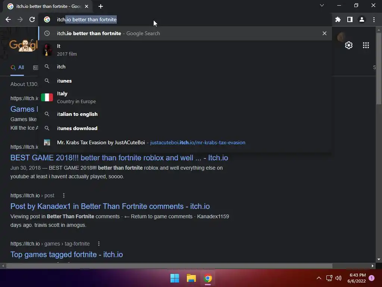Image resolution: width=382 pixels, height=287 pixels.
Task: Open the Windows Start menu
Action: pos(175,278)
